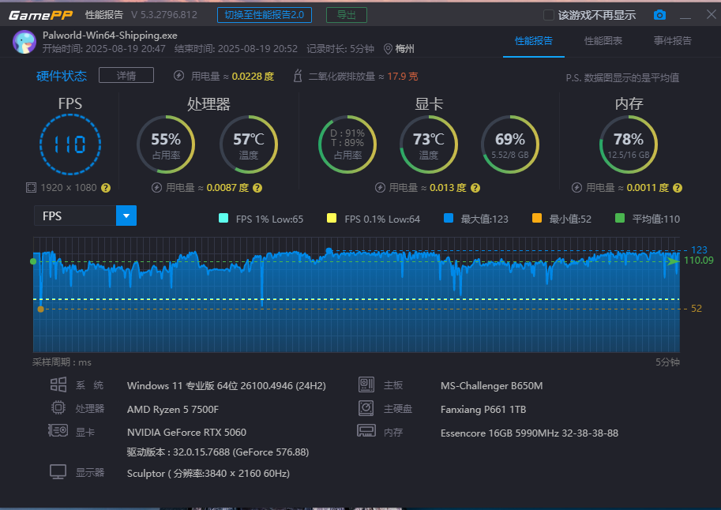The image size is (721, 510).
Task: Click the FPS 110 circular gauge
Action: pyautogui.click(x=70, y=144)
